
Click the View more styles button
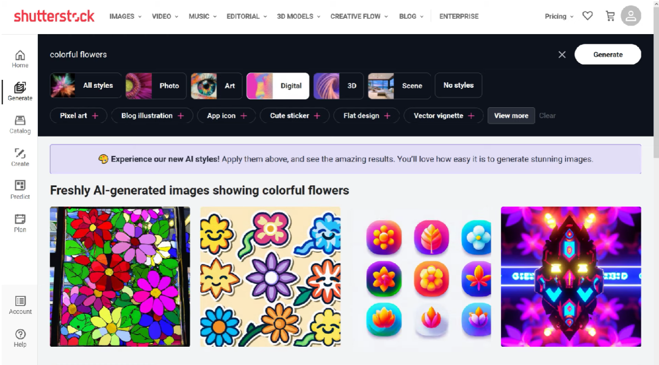pyautogui.click(x=511, y=116)
